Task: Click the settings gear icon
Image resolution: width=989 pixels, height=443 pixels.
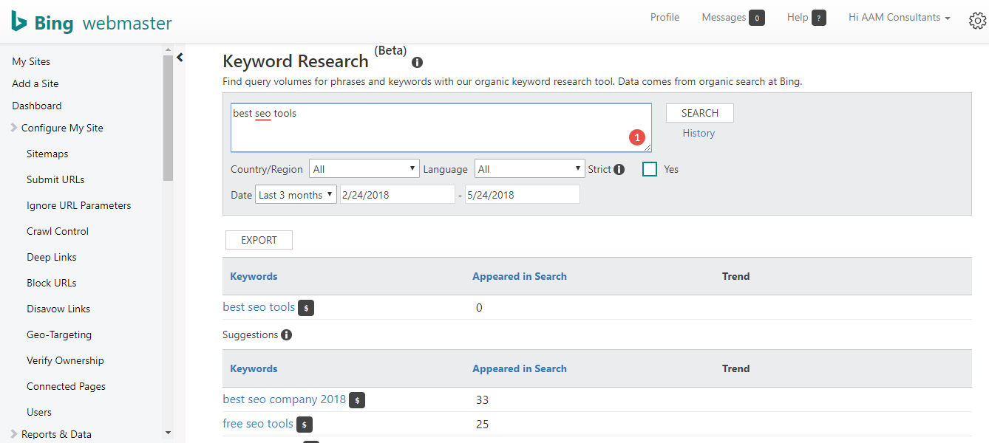Action: [x=977, y=21]
